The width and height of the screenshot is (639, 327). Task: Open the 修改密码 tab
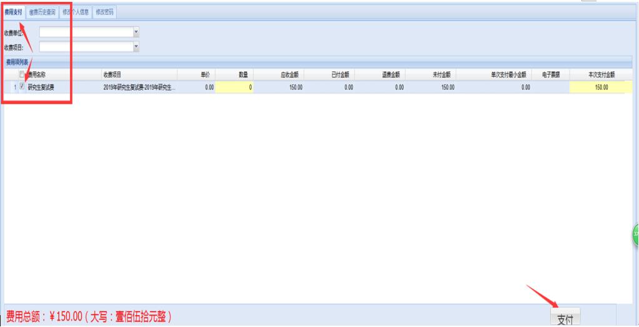[x=105, y=12]
